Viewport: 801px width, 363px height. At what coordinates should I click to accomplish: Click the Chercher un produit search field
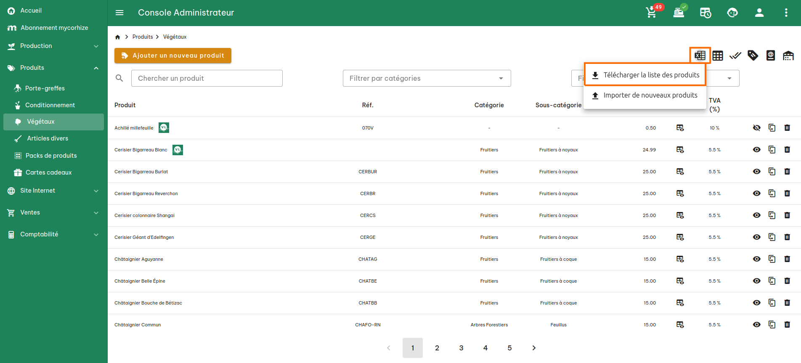coord(207,78)
